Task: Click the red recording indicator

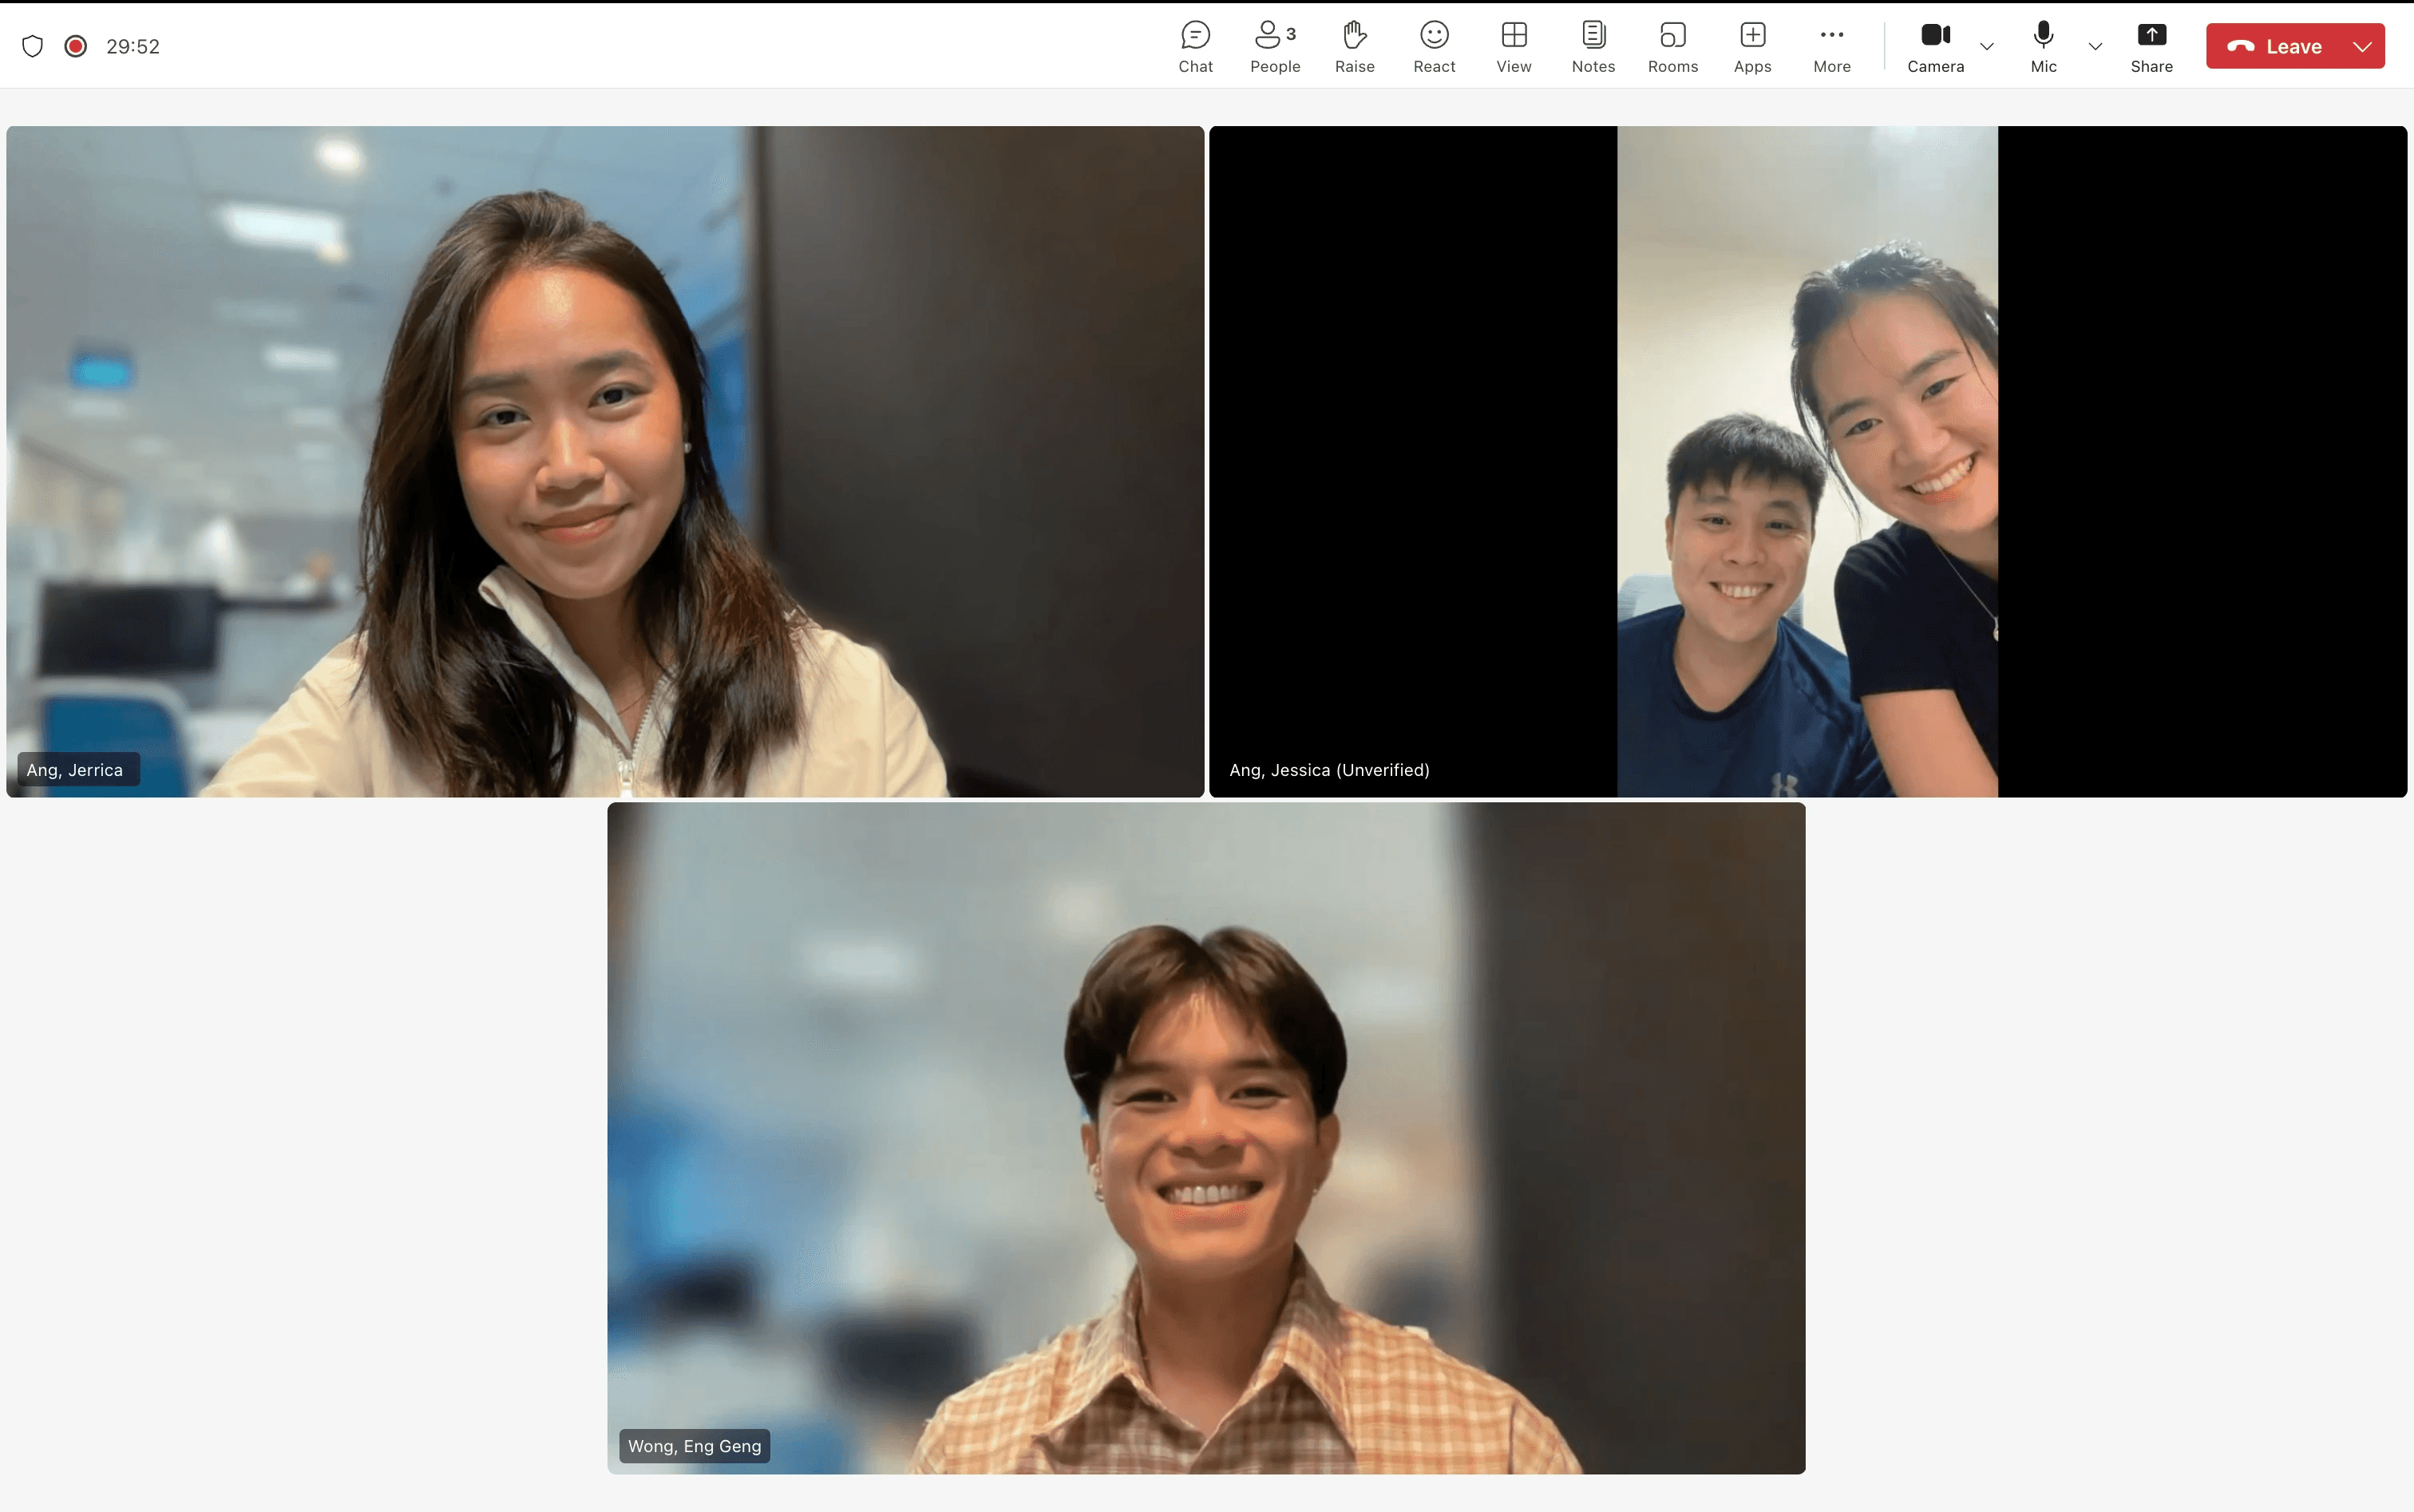Action: coord(75,46)
